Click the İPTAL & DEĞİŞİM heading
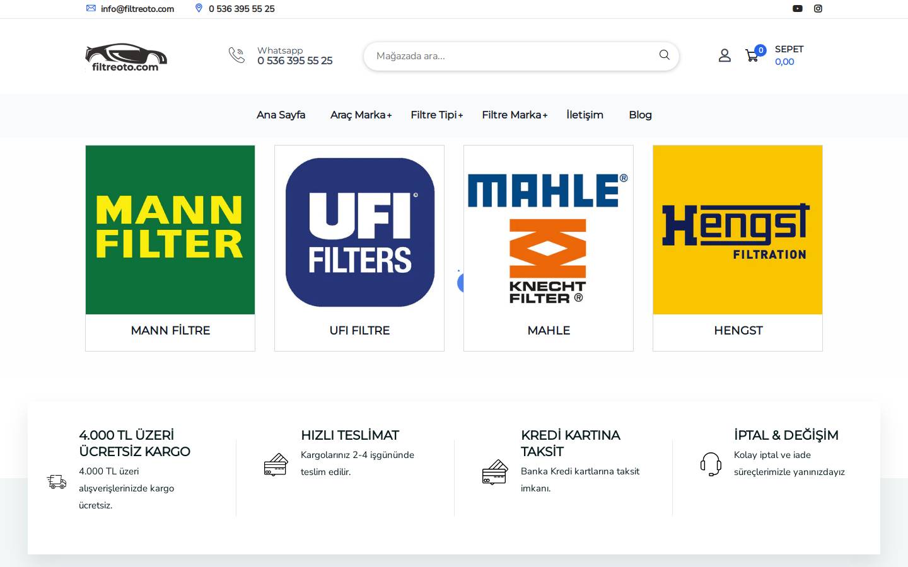Viewport: 908px width, 567px height. (x=786, y=435)
